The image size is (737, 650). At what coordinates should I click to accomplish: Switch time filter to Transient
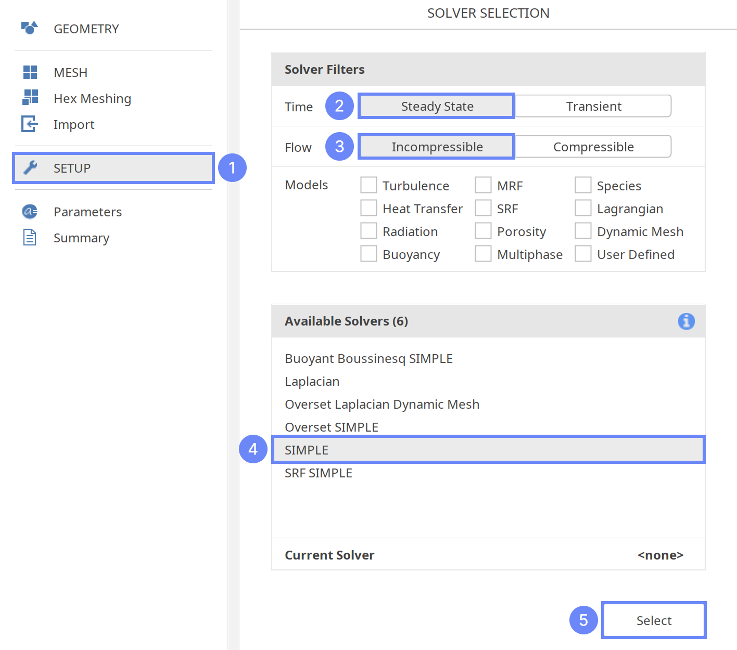[x=593, y=106]
